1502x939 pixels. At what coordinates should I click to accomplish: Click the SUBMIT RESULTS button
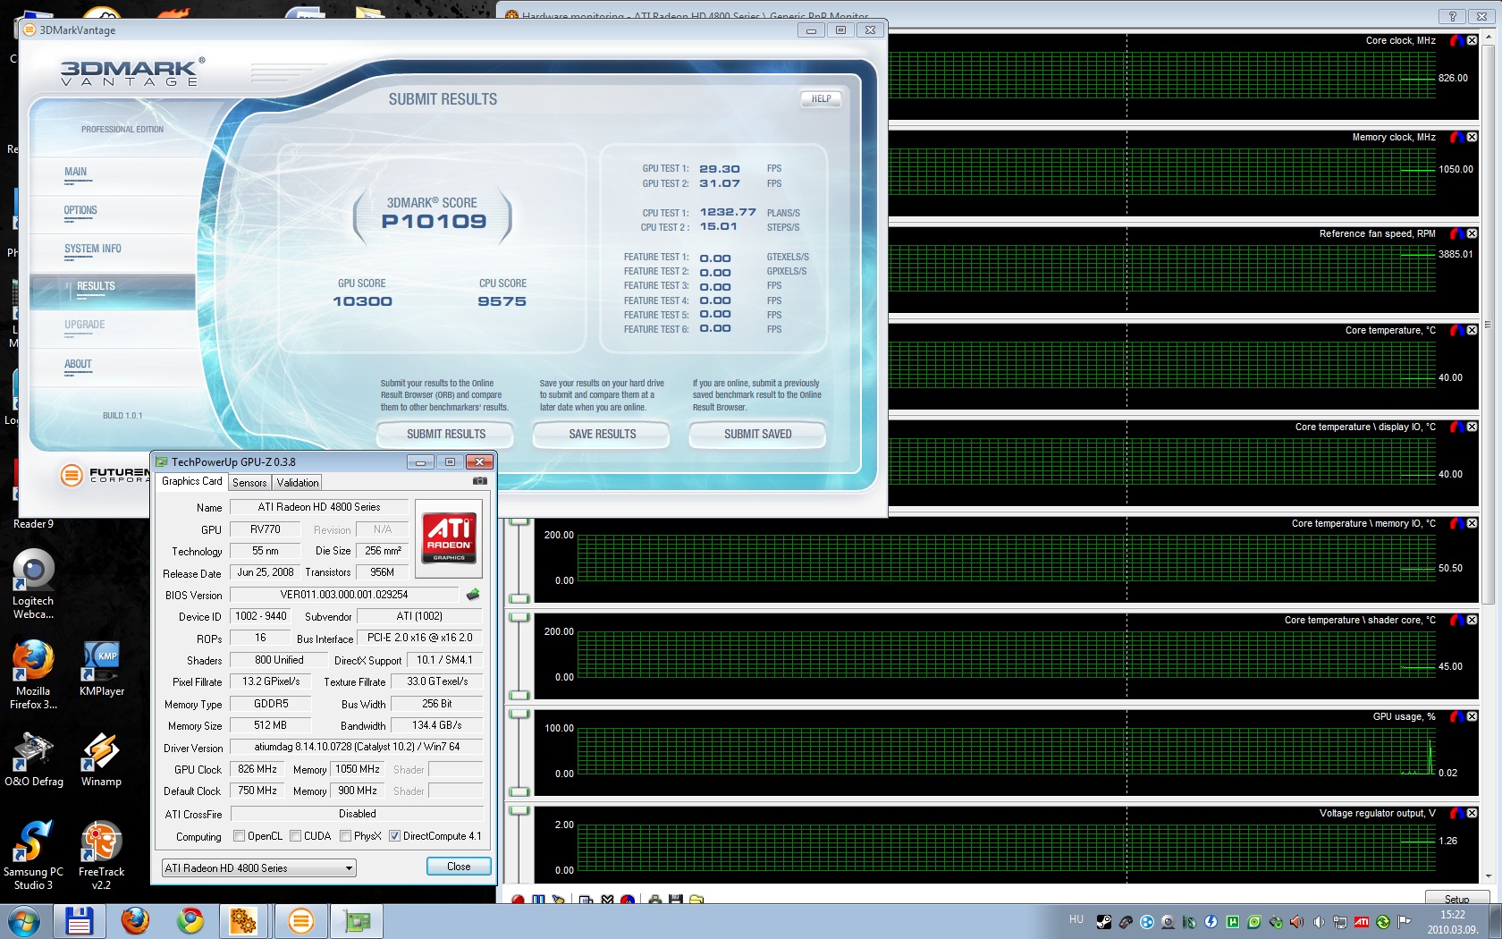click(x=446, y=435)
